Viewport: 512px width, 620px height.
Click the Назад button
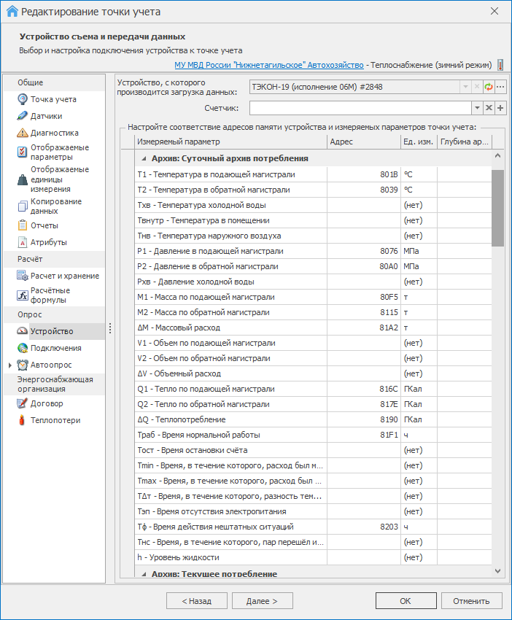pyautogui.click(x=196, y=600)
